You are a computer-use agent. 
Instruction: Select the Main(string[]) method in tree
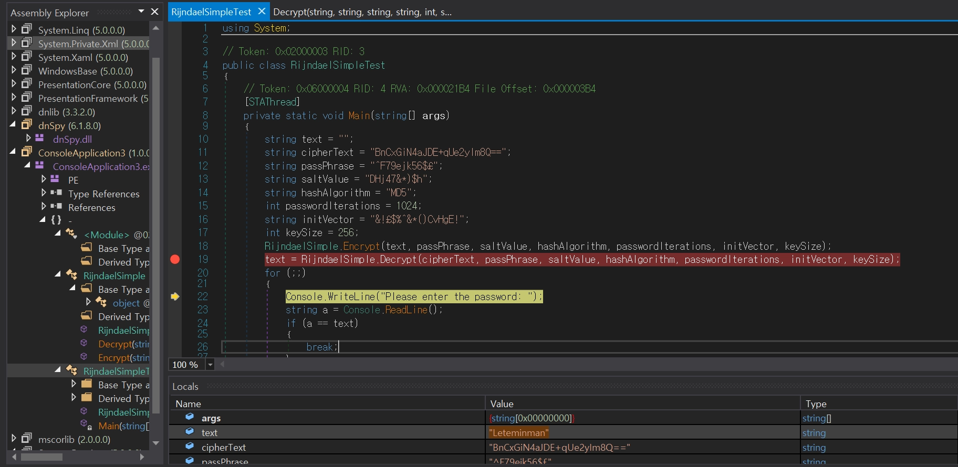click(123, 426)
